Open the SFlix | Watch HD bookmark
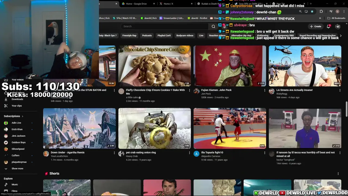 click(124, 18)
